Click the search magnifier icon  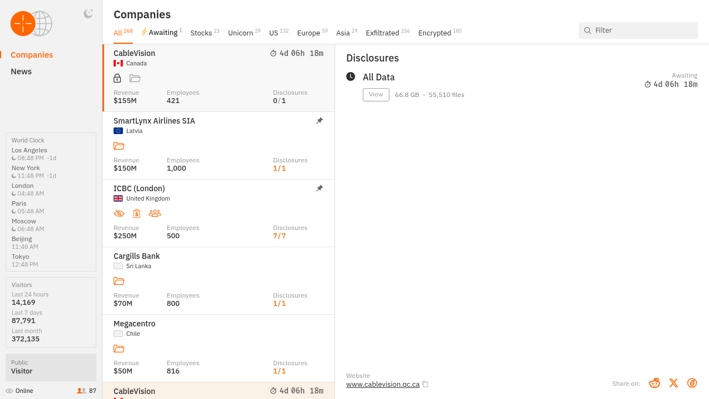(588, 30)
